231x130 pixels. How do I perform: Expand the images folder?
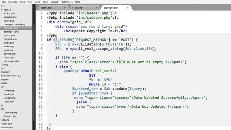click(x=5, y=83)
